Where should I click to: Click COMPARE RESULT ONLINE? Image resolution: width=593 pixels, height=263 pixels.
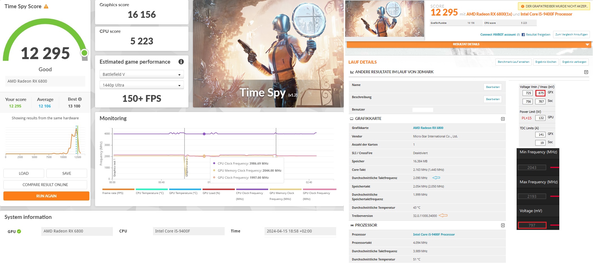(45, 185)
